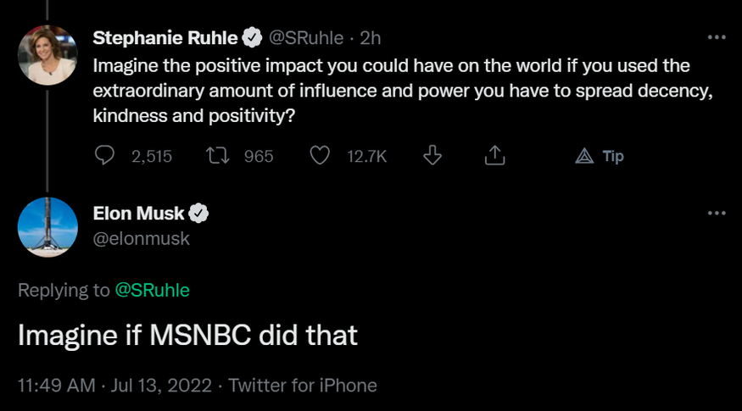Click the downvote arrow icon
The width and height of the screenshot is (742, 411).
coord(432,156)
